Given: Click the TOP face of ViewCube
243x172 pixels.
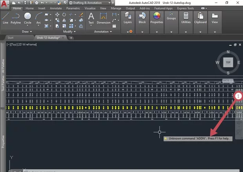Looking at the screenshot, I should point(228,62).
